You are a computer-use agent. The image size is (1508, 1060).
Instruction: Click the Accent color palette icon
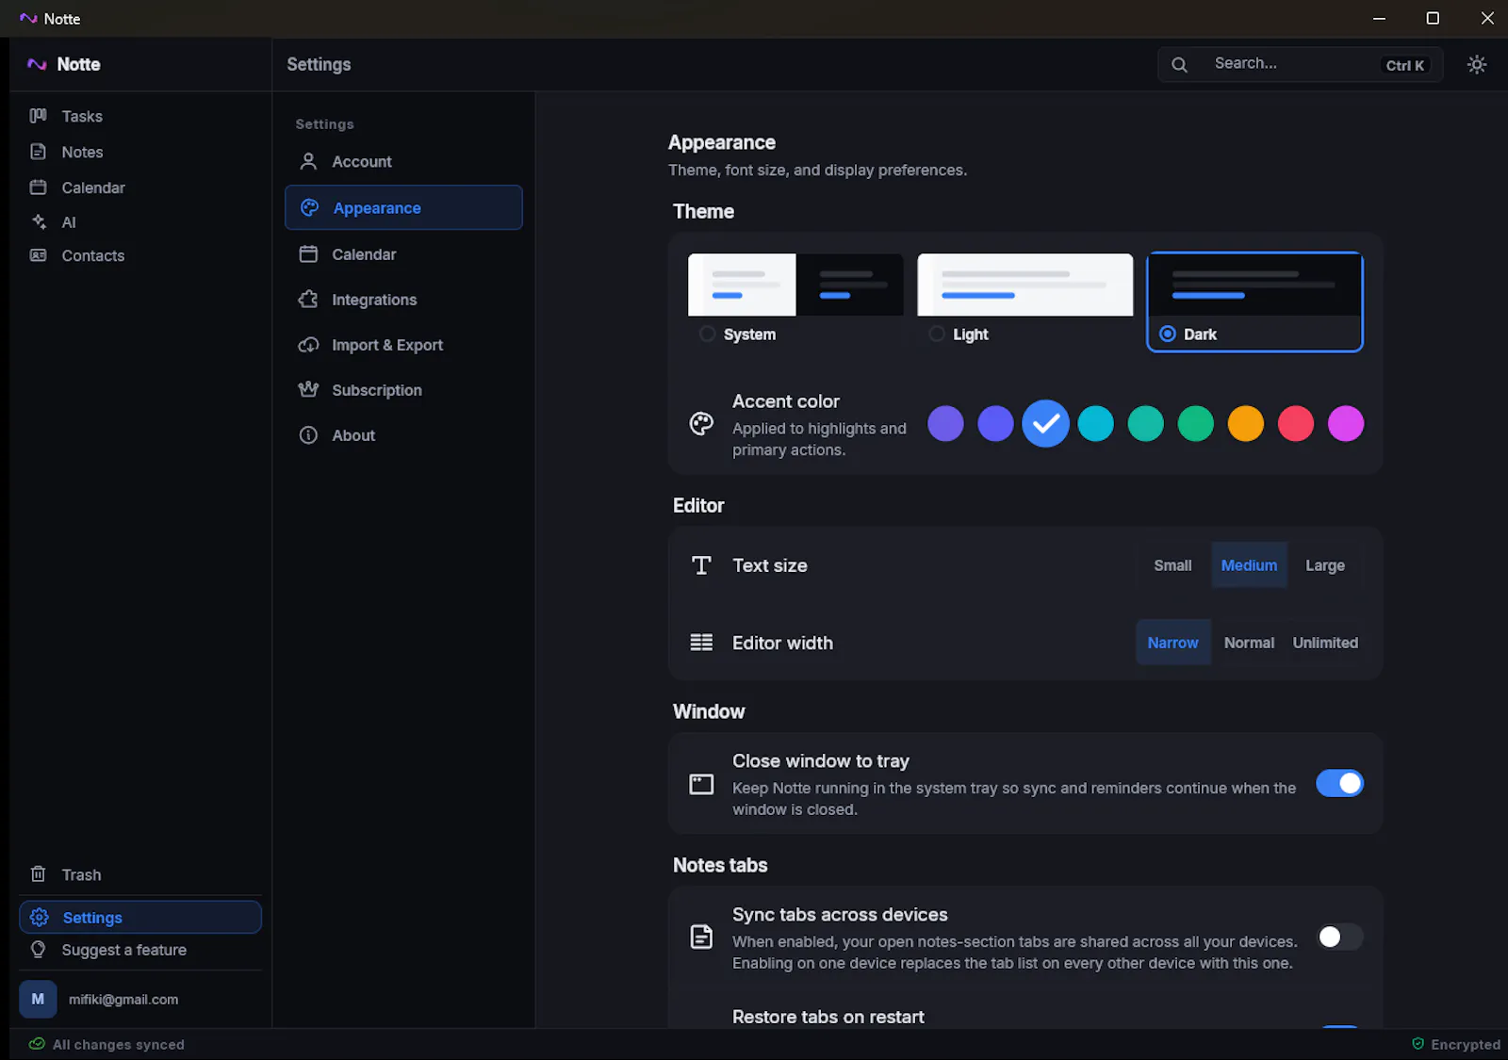(x=701, y=424)
